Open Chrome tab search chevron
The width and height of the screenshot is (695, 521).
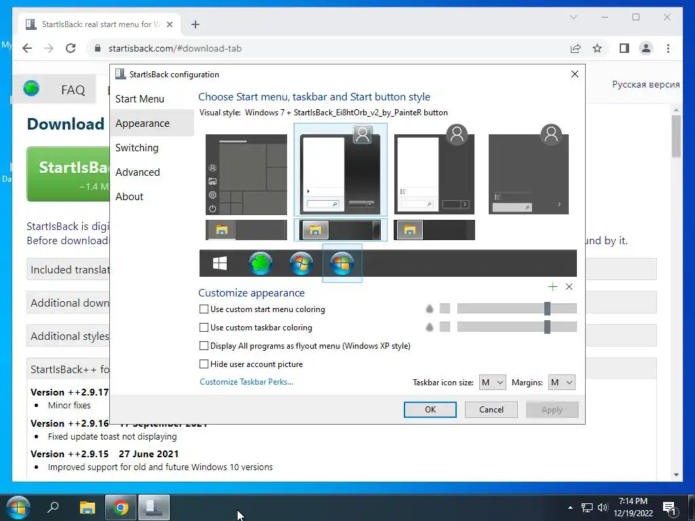(573, 17)
